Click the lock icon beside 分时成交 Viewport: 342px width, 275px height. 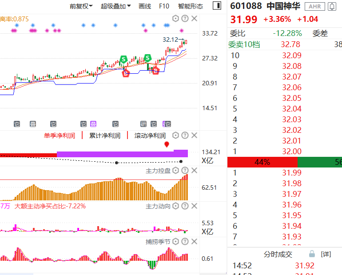pos(312,254)
